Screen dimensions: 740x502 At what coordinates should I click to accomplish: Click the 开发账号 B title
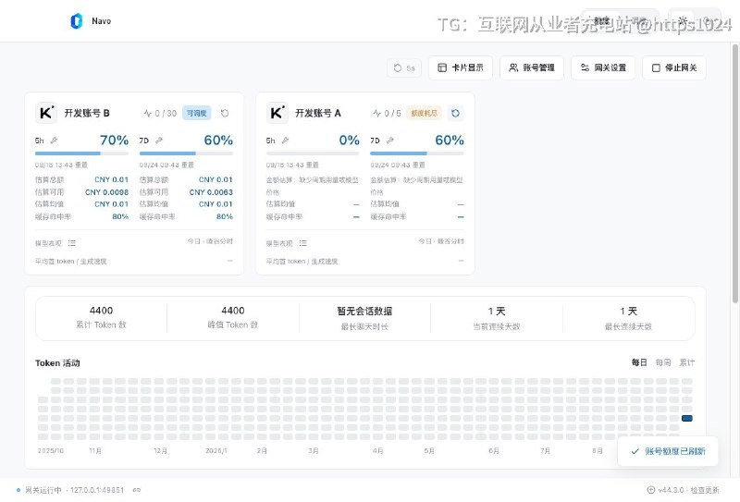pyautogui.click(x=87, y=113)
